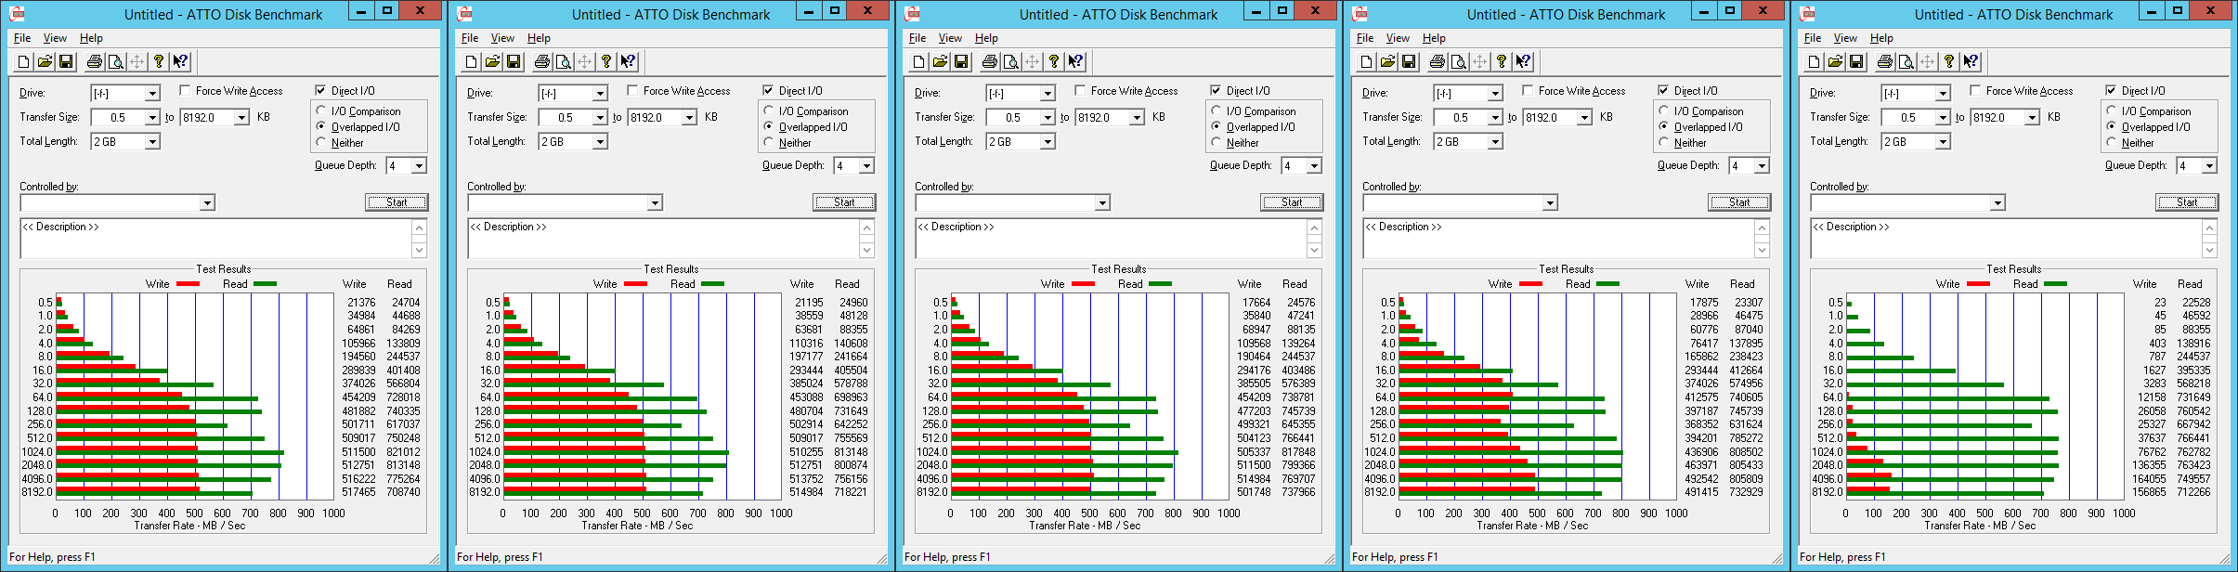Image resolution: width=2238 pixels, height=572 pixels.
Task: Click Open folder icon in first ATTO window
Action: tap(45, 61)
